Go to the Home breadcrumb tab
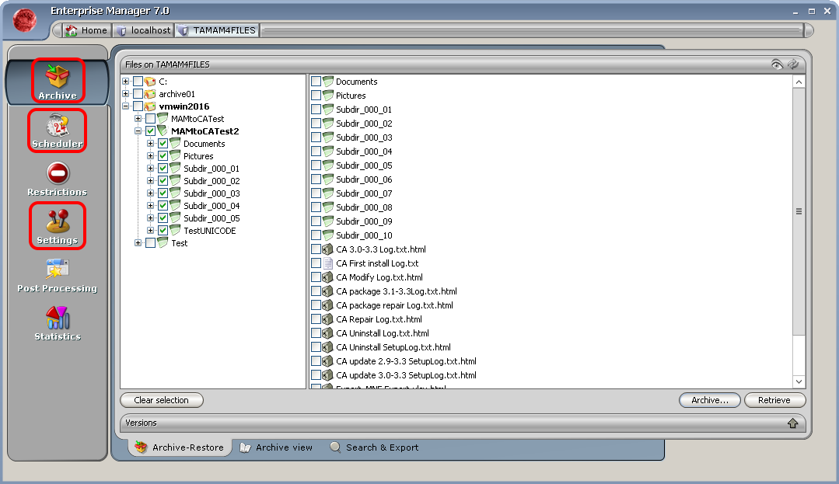 [x=86, y=30]
